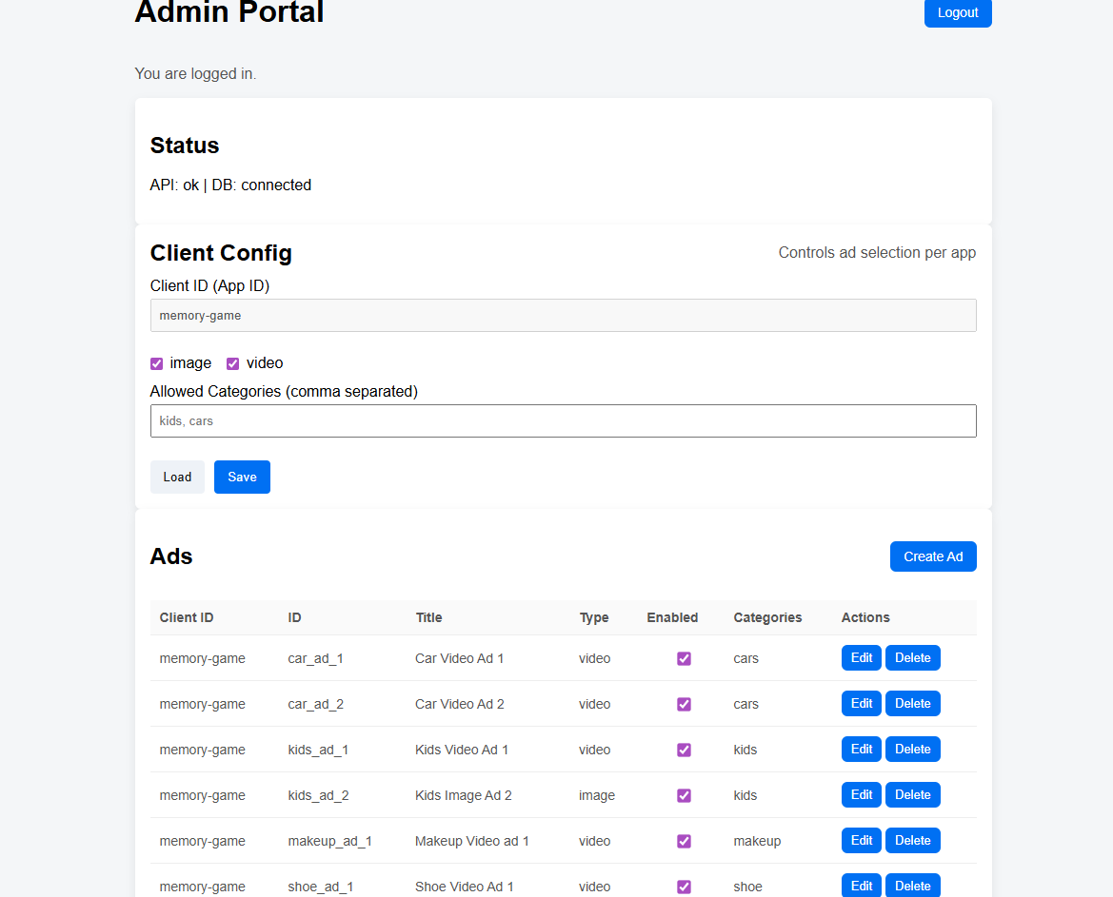Viewport: 1113px width, 897px height.
Task: Disable the Enabled checkbox for makeup_ad_1
Action: 684,841
